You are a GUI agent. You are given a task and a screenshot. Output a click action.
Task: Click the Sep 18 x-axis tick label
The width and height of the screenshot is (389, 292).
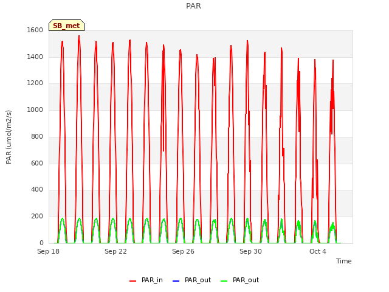pos(48,251)
